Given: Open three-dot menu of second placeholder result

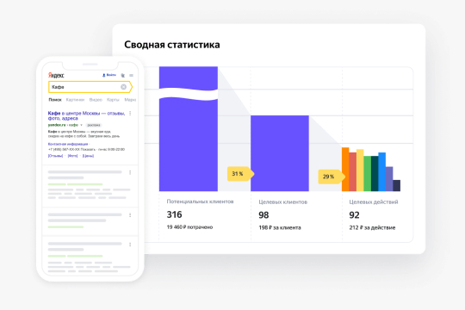Looking at the screenshot, I should pyautogui.click(x=130, y=172).
